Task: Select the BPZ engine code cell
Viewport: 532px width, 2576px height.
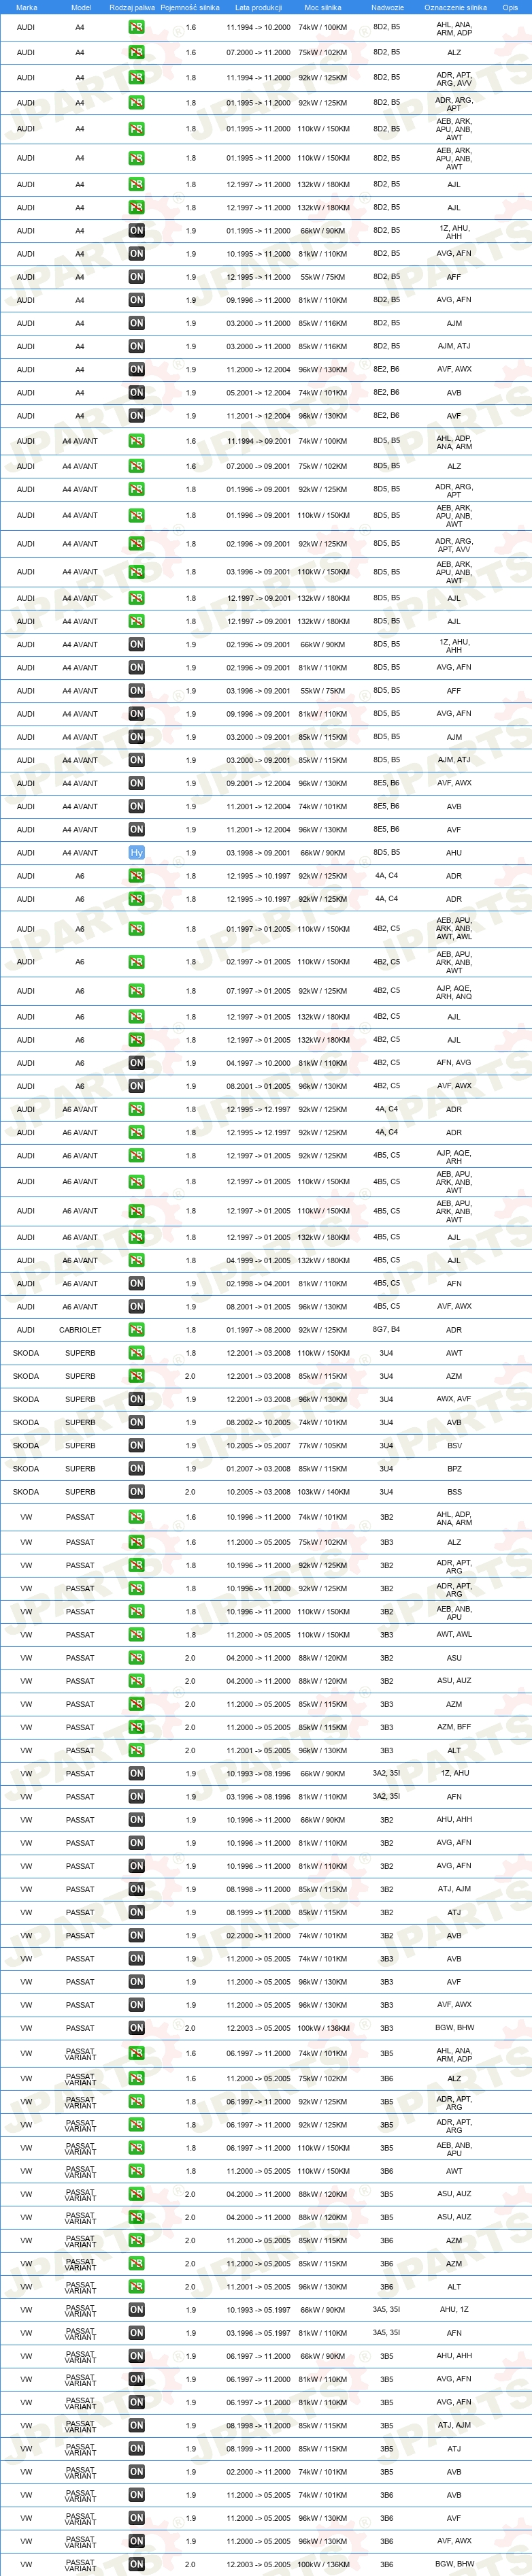Action: coord(454,1469)
